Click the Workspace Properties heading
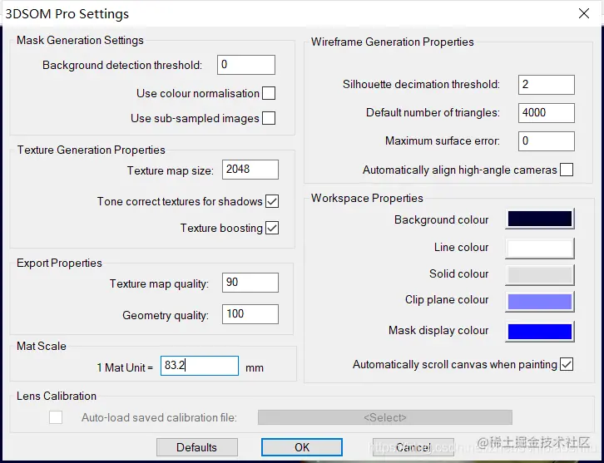Viewport: 604px width, 463px height. [367, 198]
